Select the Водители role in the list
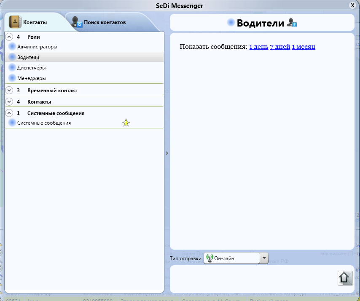The width and height of the screenshot is (360, 301). [84, 57]
